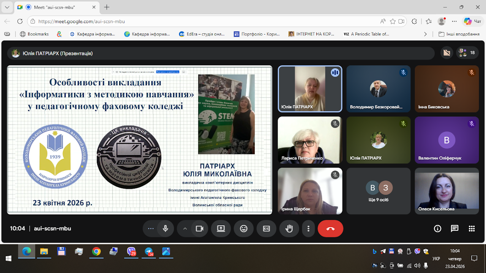The image size is (486, 273).
Task: Open the meeting details info icon
Action: (x=437, y=229)
